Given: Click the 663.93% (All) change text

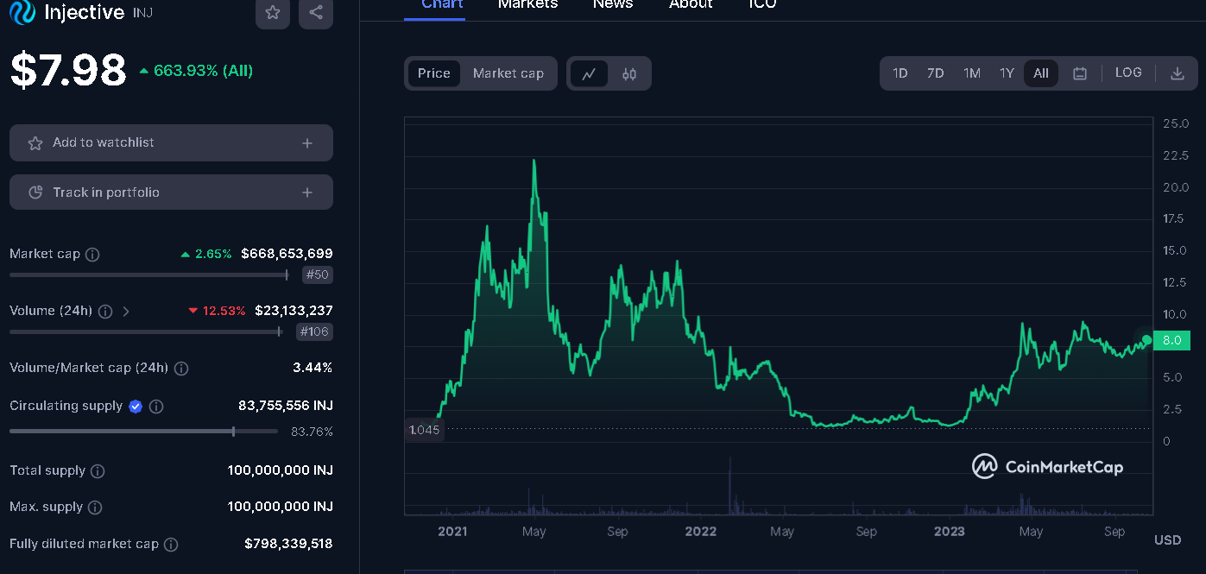Looking at the screenshot, I should pyautogui.click(x=196, y=71).
